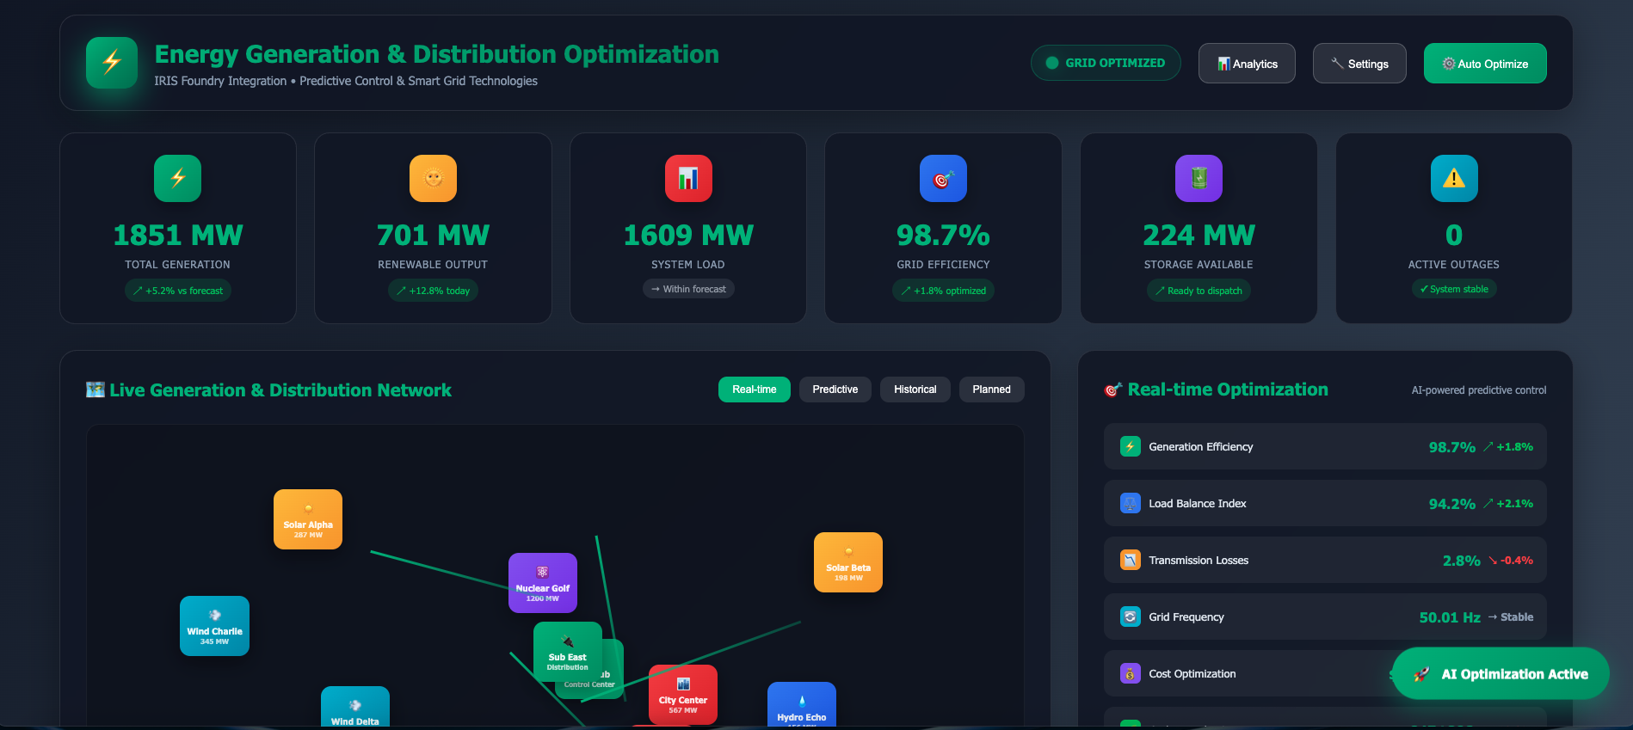This screenshot has width=1633, height=730.
Task: Switch to the Predictive view tab
Action: tap(835, 390)
